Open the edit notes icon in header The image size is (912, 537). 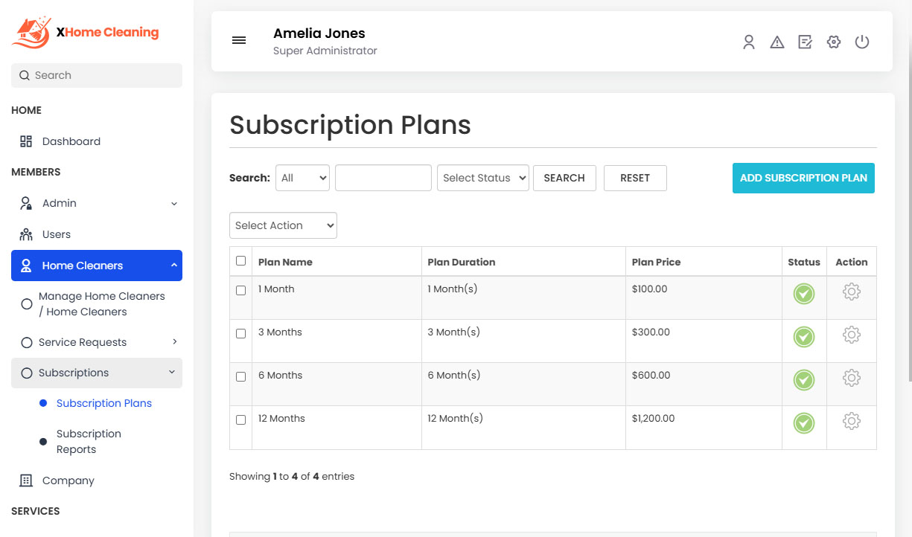[805, 42]
